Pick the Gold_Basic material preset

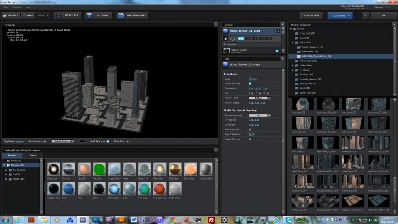[174, 169]
